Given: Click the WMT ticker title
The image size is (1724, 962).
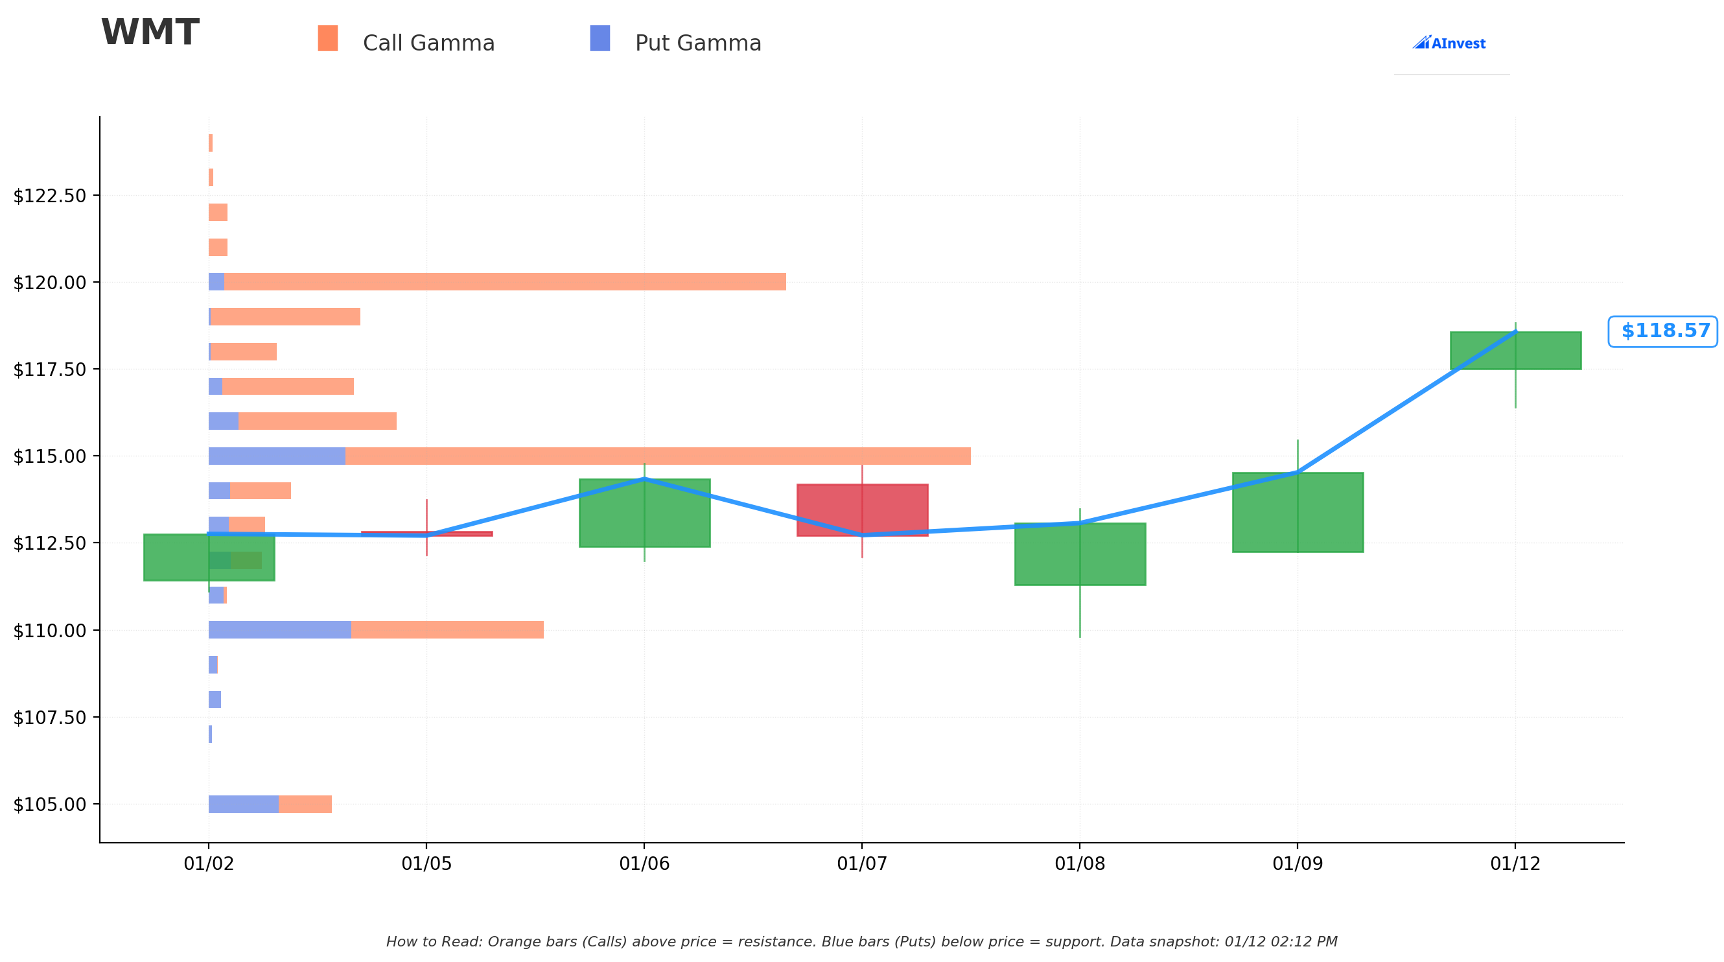Looking at the screenshot, I should pyautogui.click(x=150, y=33).
